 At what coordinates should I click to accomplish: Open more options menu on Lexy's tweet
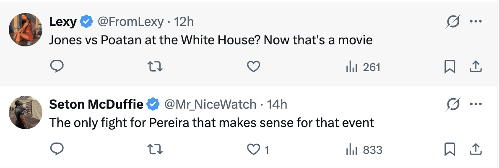(x=476, y=22)
